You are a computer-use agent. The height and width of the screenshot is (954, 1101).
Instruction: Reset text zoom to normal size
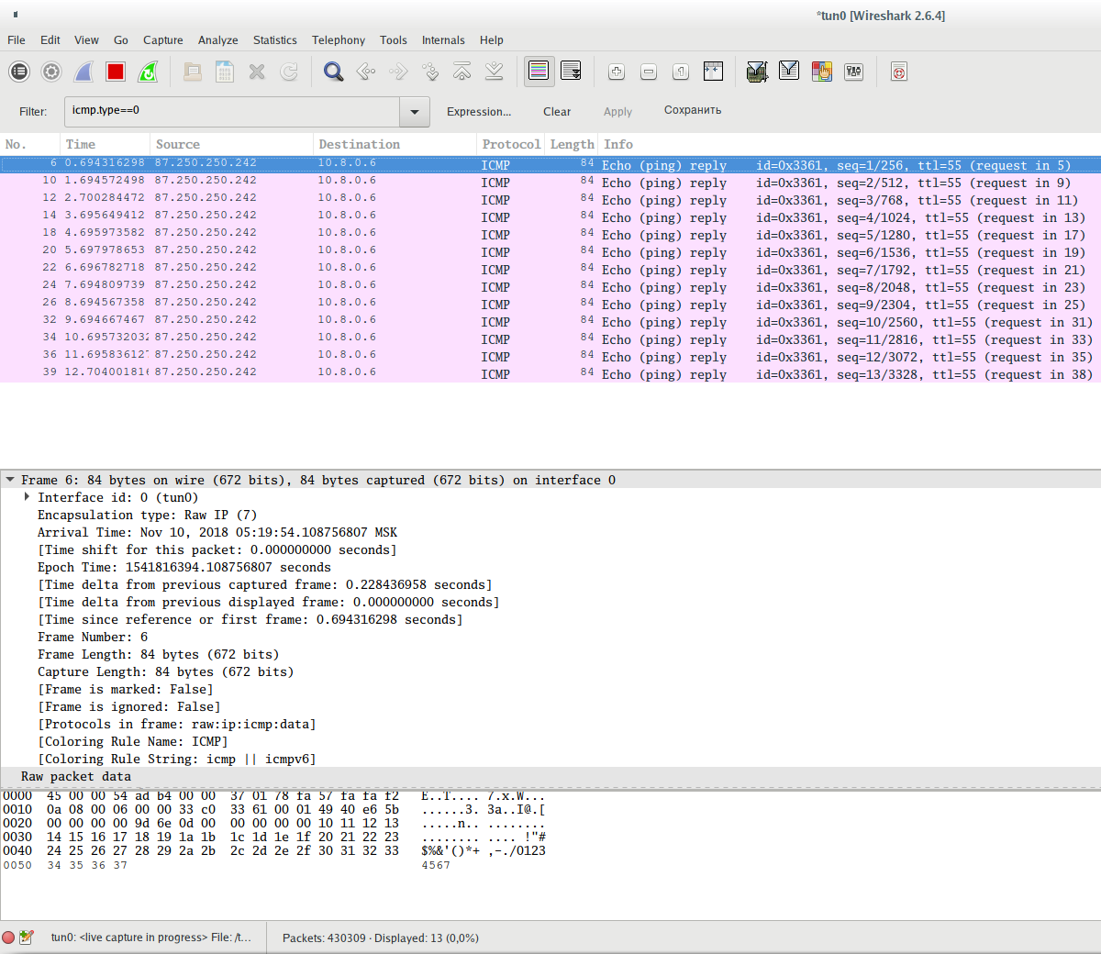681,72
